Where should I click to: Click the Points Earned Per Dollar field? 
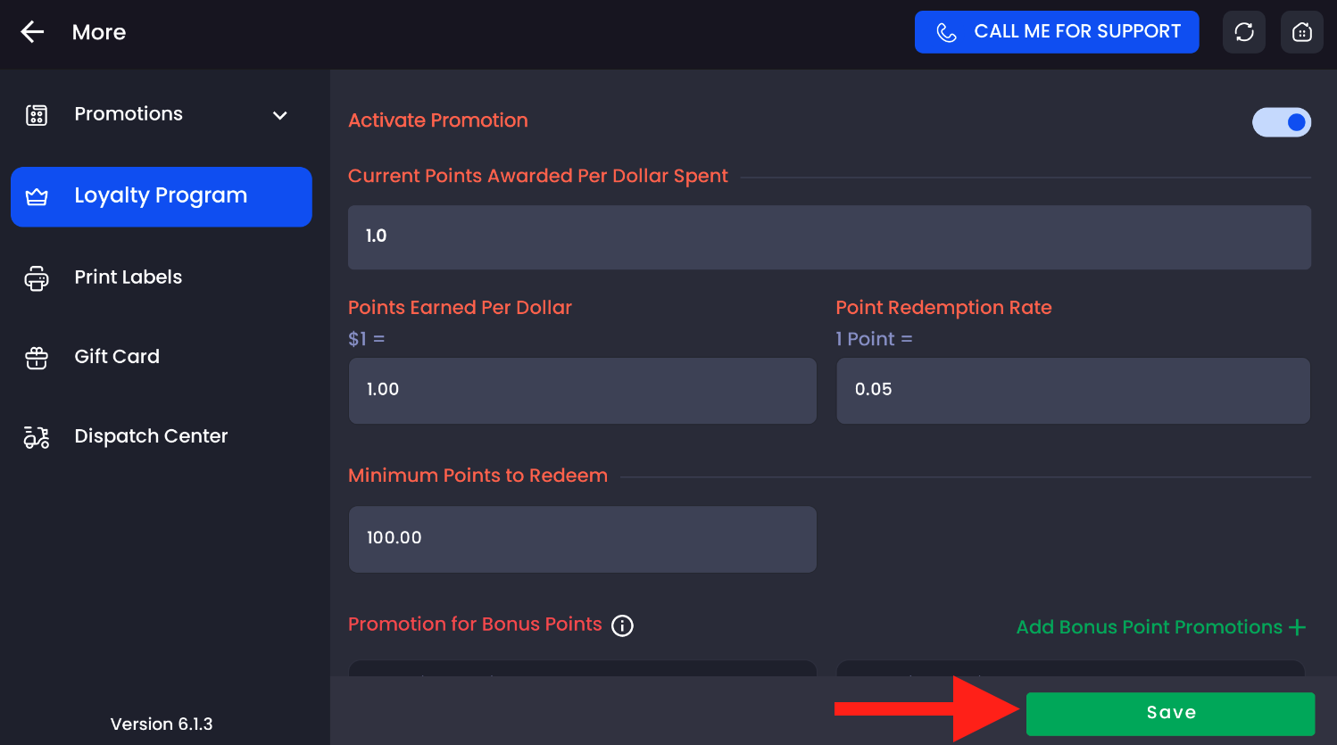[x=582, y=390]
